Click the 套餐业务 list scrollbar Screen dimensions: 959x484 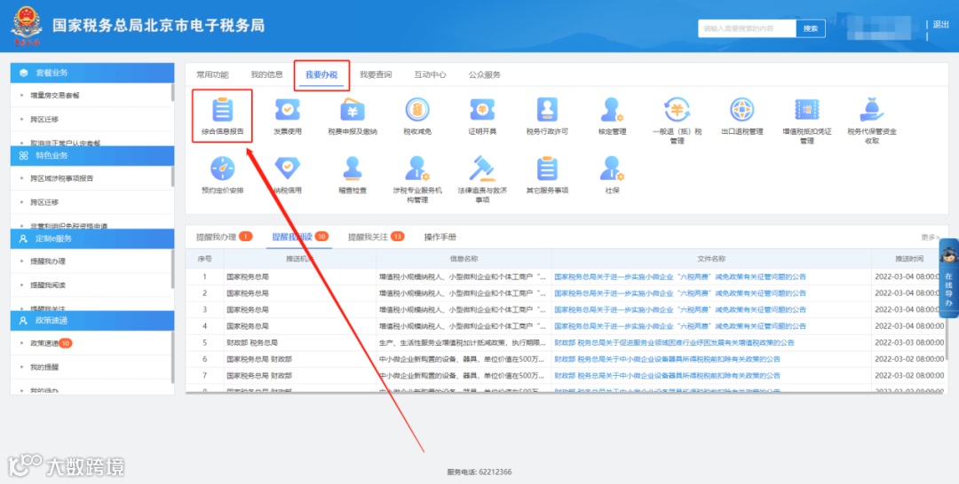[172, 93]
